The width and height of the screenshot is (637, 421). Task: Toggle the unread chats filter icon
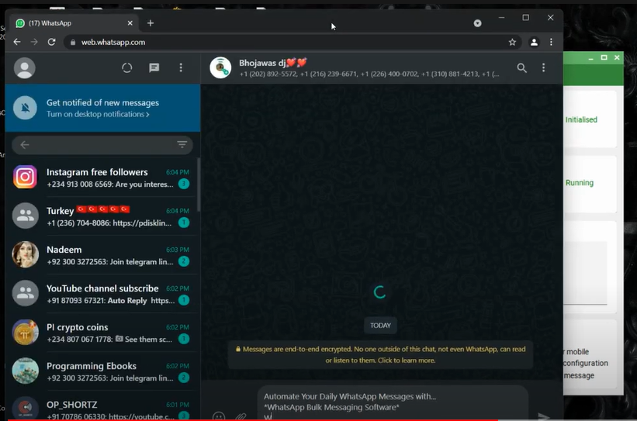point(182,145)
